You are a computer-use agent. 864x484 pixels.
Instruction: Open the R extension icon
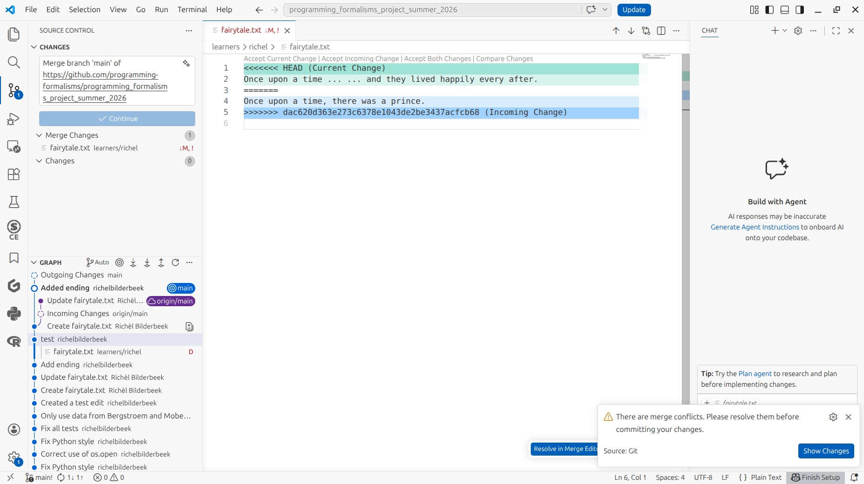14,342
